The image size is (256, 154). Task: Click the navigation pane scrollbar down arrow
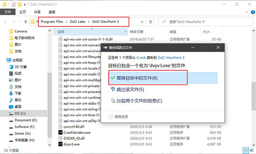pos(49,145)
